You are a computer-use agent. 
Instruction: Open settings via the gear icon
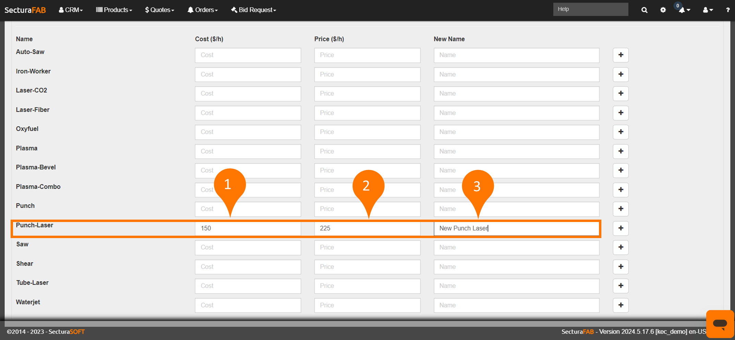click(x=663, y=10)
